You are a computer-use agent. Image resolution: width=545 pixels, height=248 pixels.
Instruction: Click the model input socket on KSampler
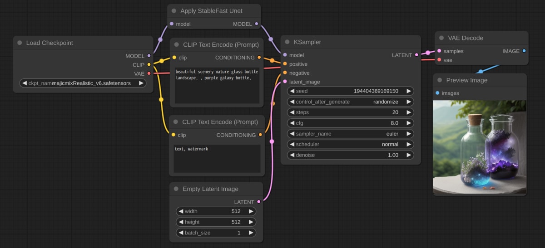coord(285,55)
